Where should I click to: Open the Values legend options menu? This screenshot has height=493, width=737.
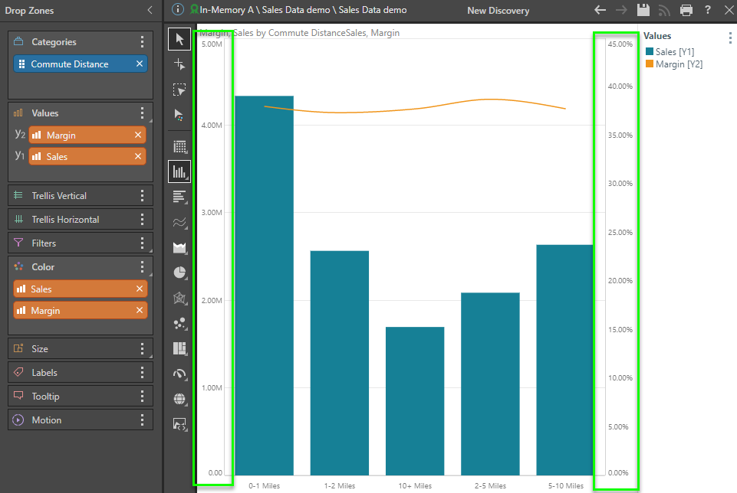(729, 37)
